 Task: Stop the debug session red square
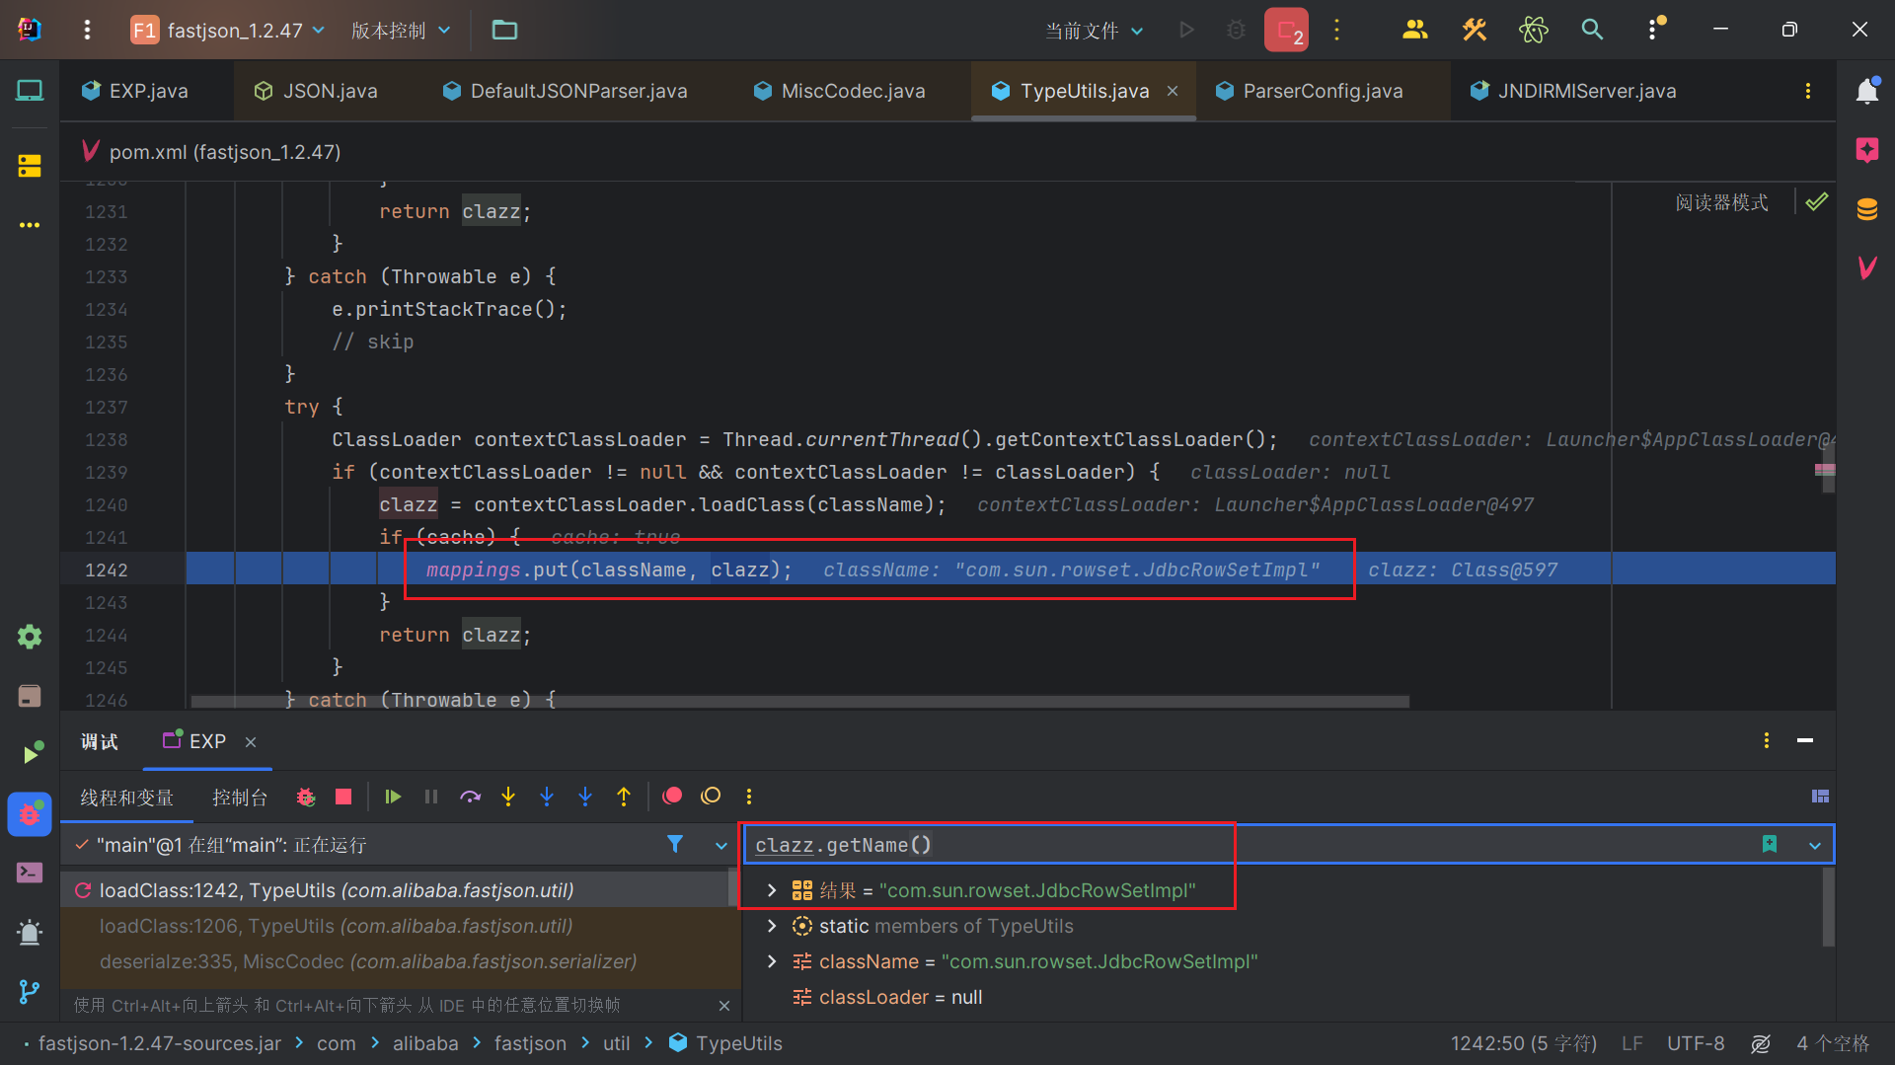click(343, 797)
